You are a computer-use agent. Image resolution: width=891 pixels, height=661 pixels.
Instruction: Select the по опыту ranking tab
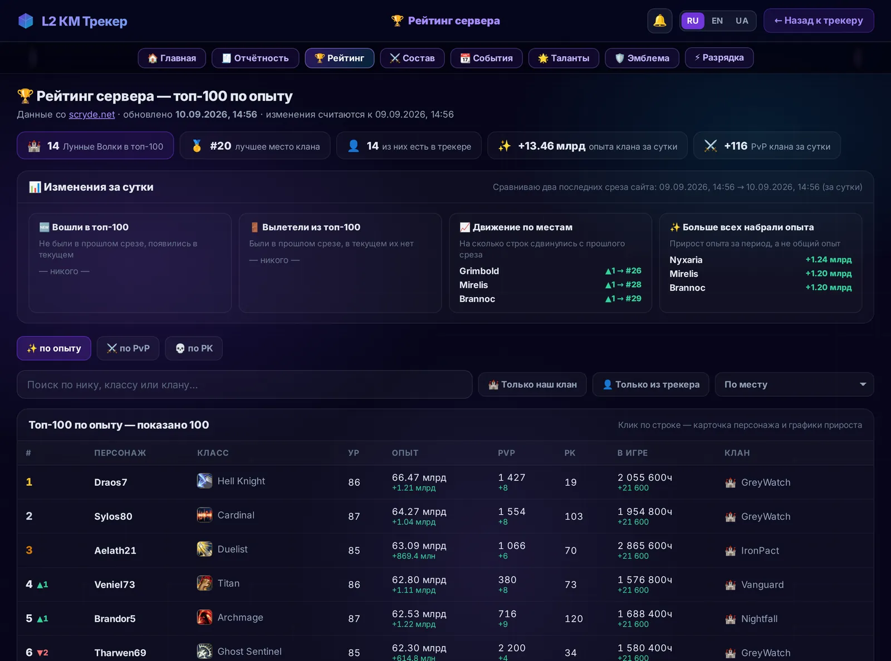54,348
